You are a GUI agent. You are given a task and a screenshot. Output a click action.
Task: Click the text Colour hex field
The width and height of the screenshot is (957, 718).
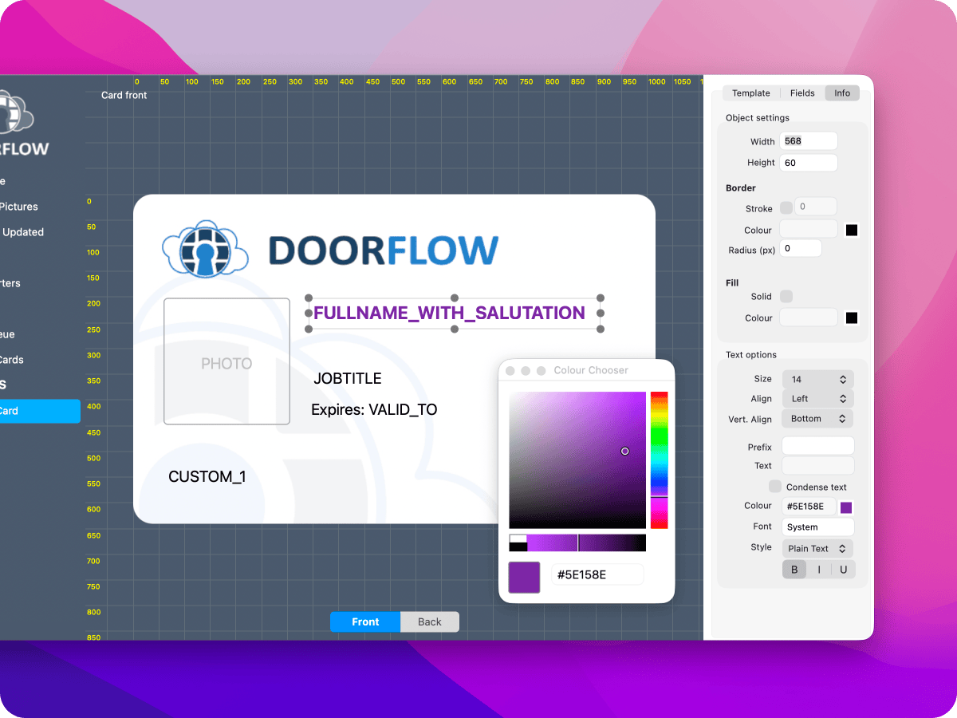[x=809, y=506]
